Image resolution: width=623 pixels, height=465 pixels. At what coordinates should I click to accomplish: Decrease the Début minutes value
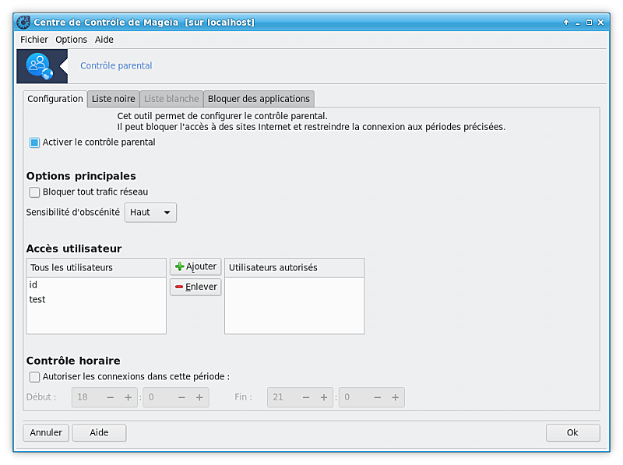pyautogui.click(x=181, y=397)
